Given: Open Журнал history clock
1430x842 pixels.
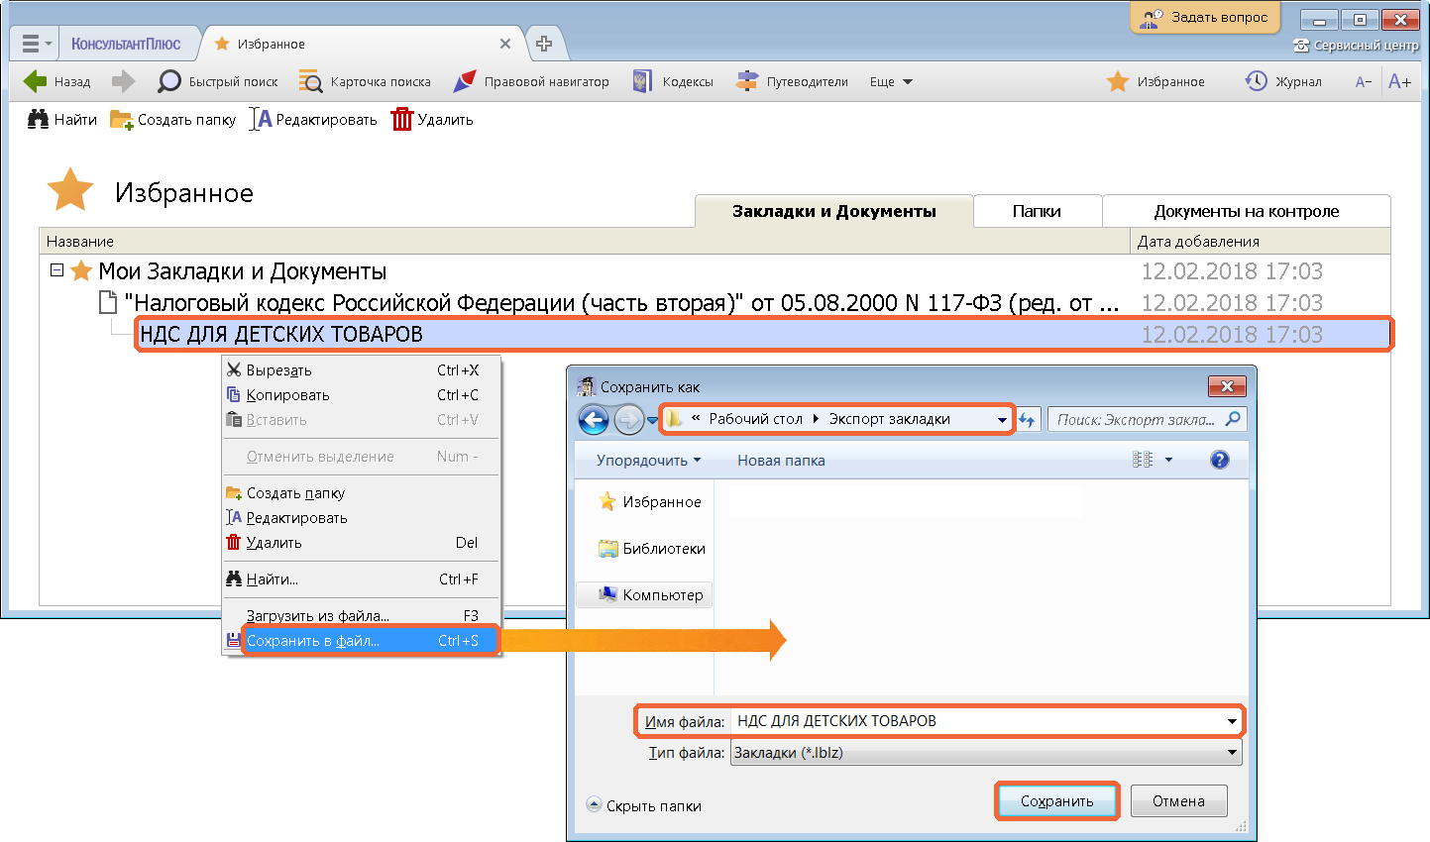Looking at the screenshot, I should tap(1283, 81).
